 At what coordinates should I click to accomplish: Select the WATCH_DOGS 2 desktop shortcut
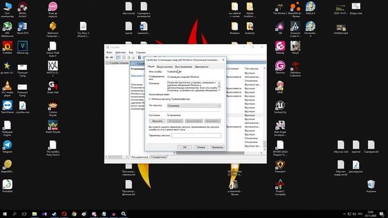point(53,68)
